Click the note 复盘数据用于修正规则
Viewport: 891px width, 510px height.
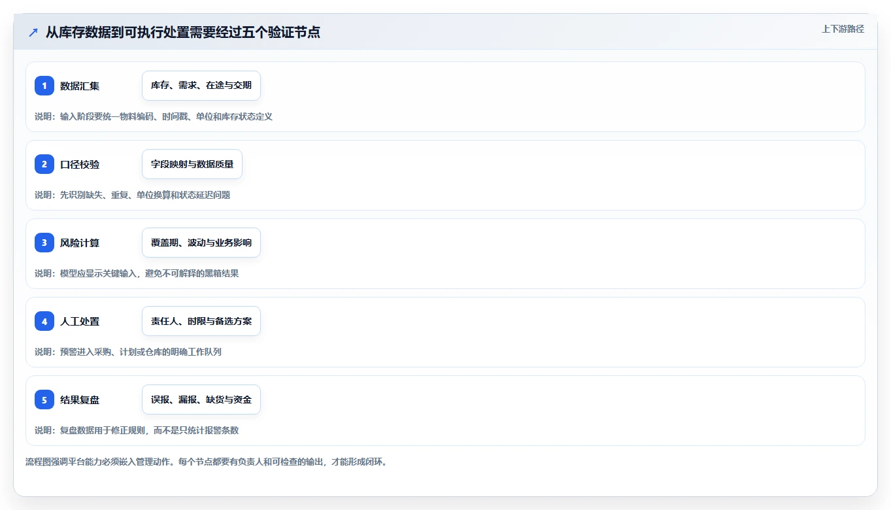[137, 430]
